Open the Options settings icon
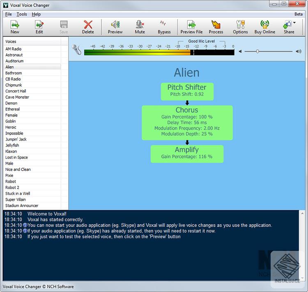The image size is (308, 292). [x=240, y=27]
